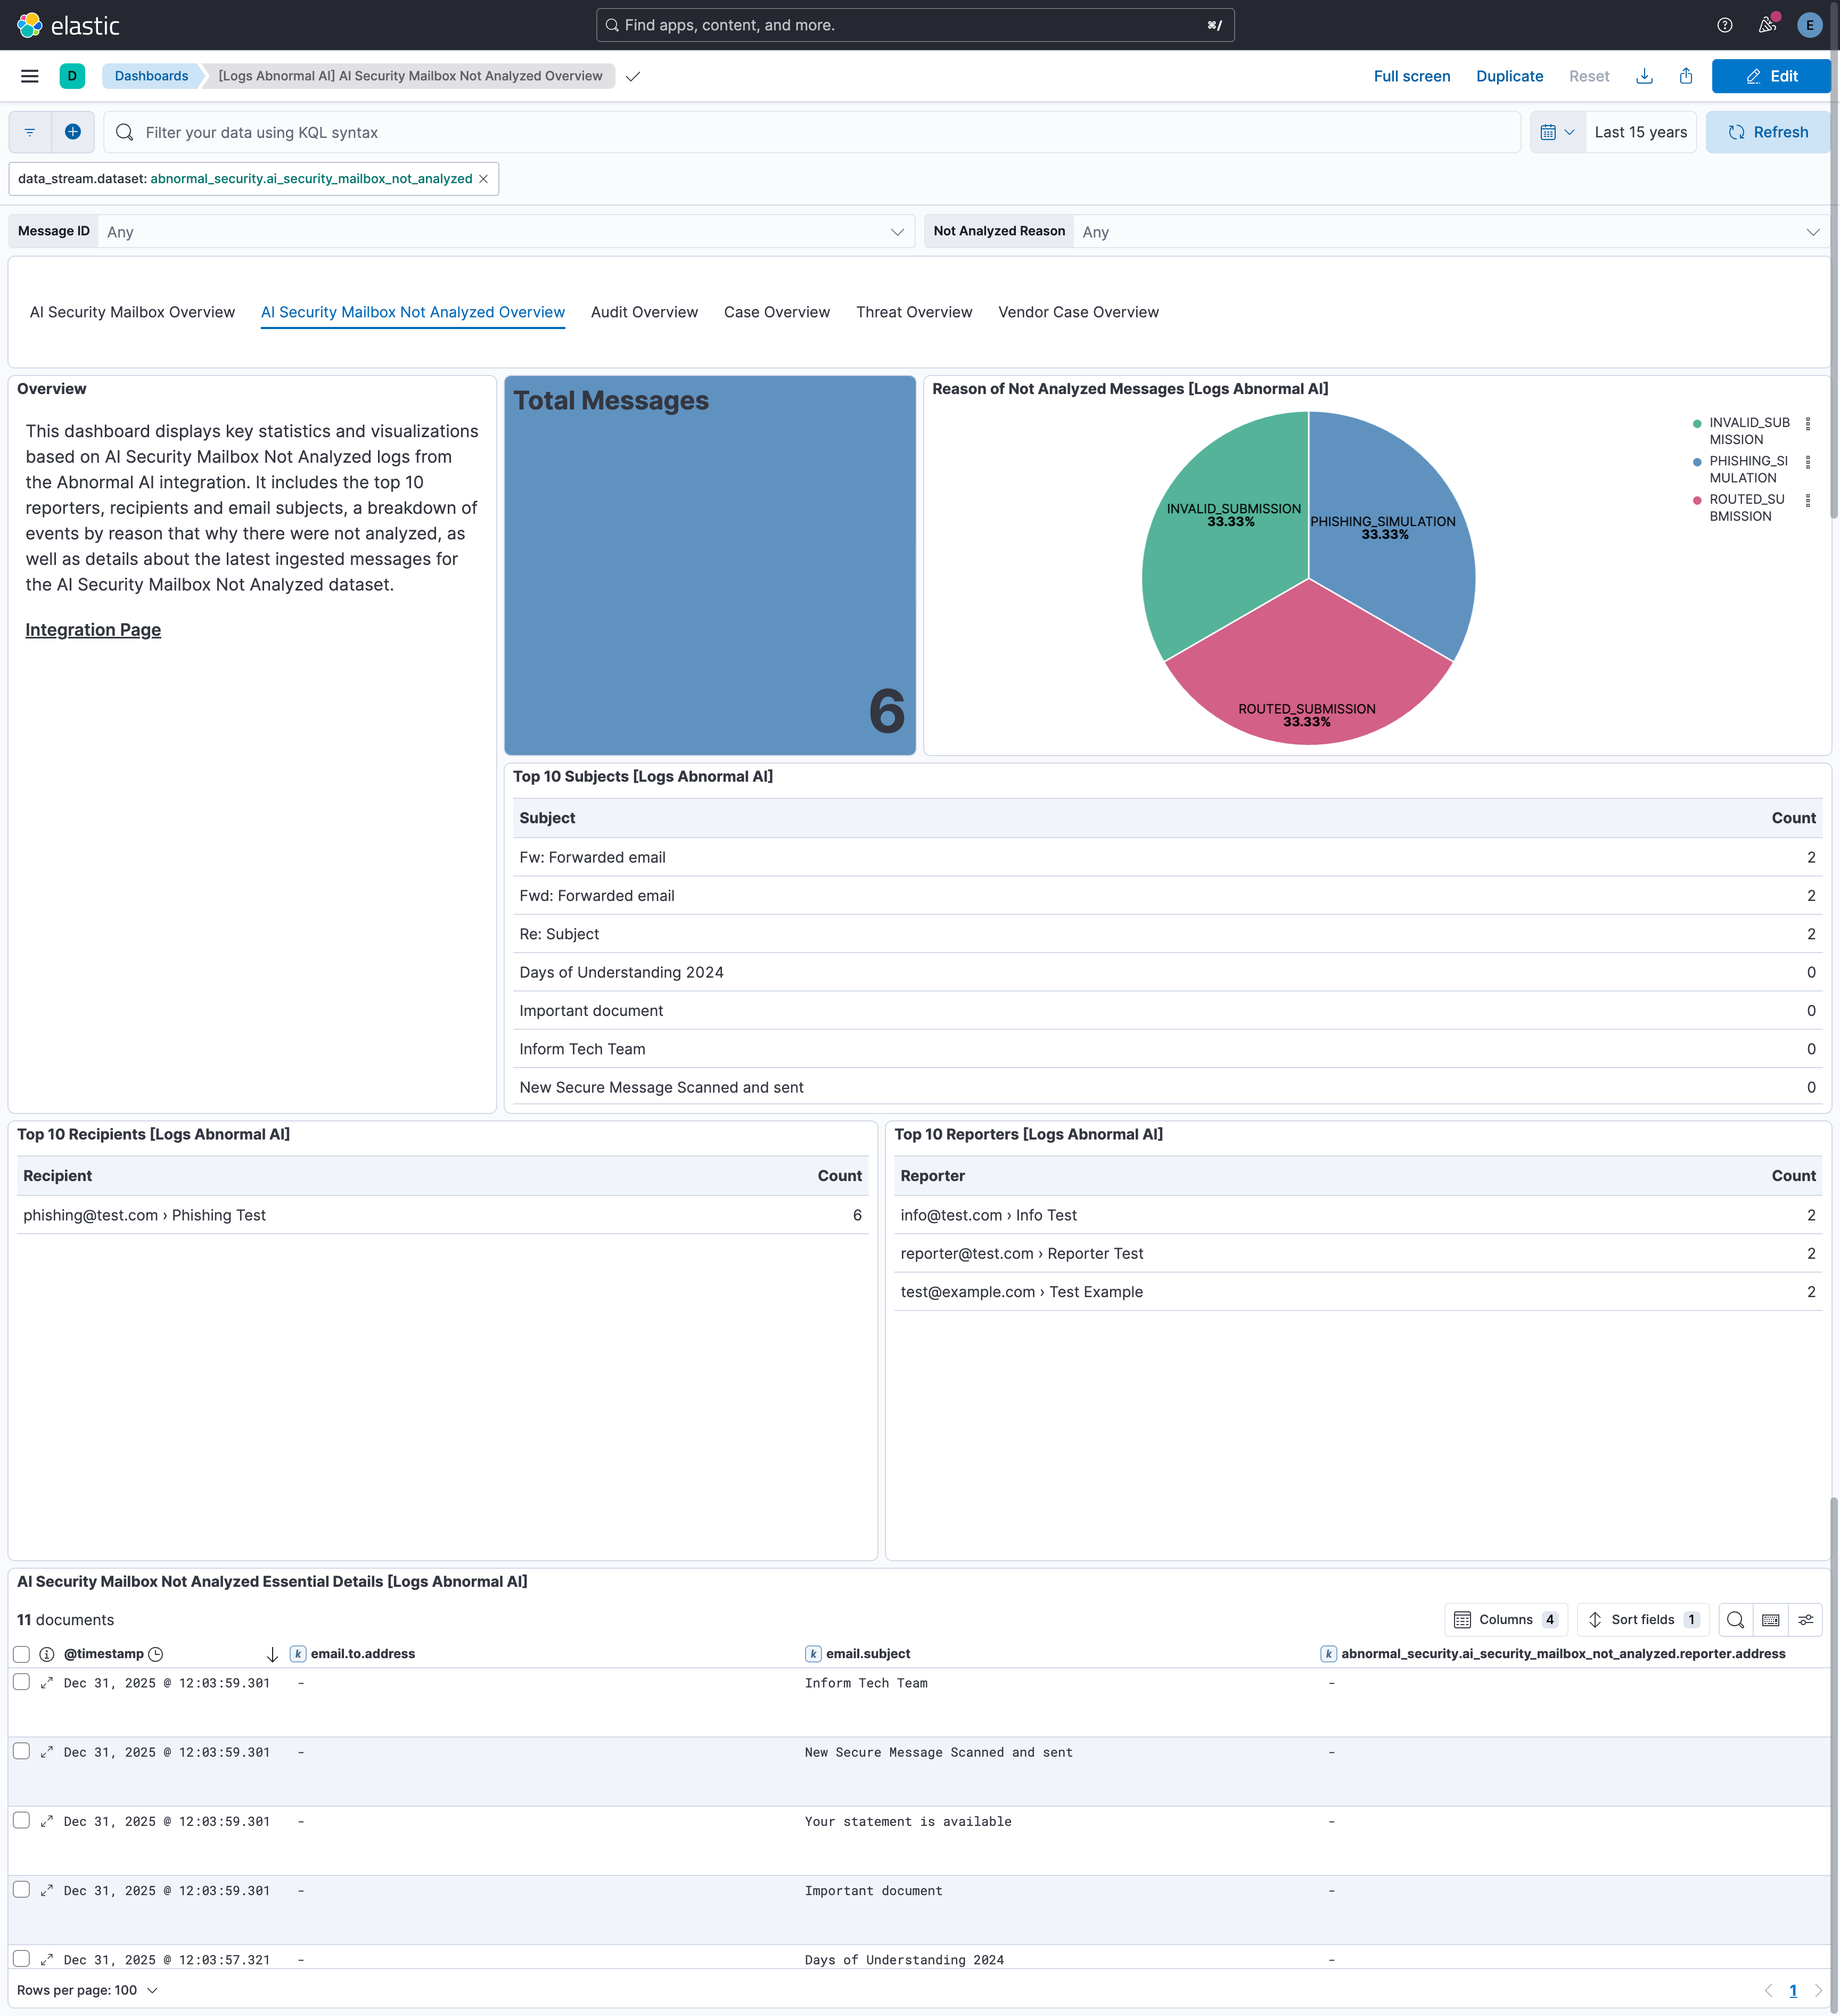The height and width of the screenshot is (2016, 1840).
Task: Click the download icon near the Edit button
Action: 1644,76
